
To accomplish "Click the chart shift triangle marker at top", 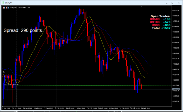I will 141,6.
